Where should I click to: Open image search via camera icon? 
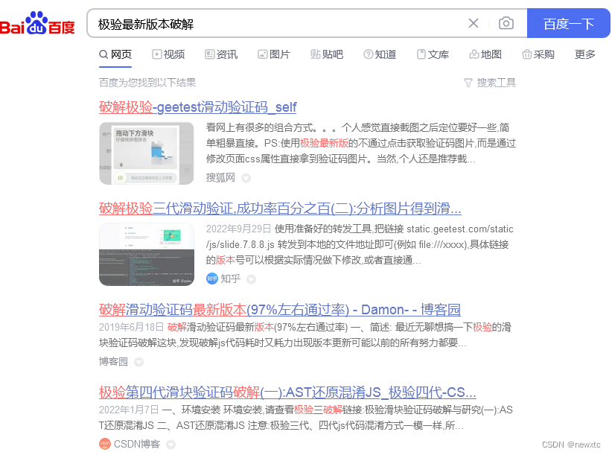click(x=506, y=23)
